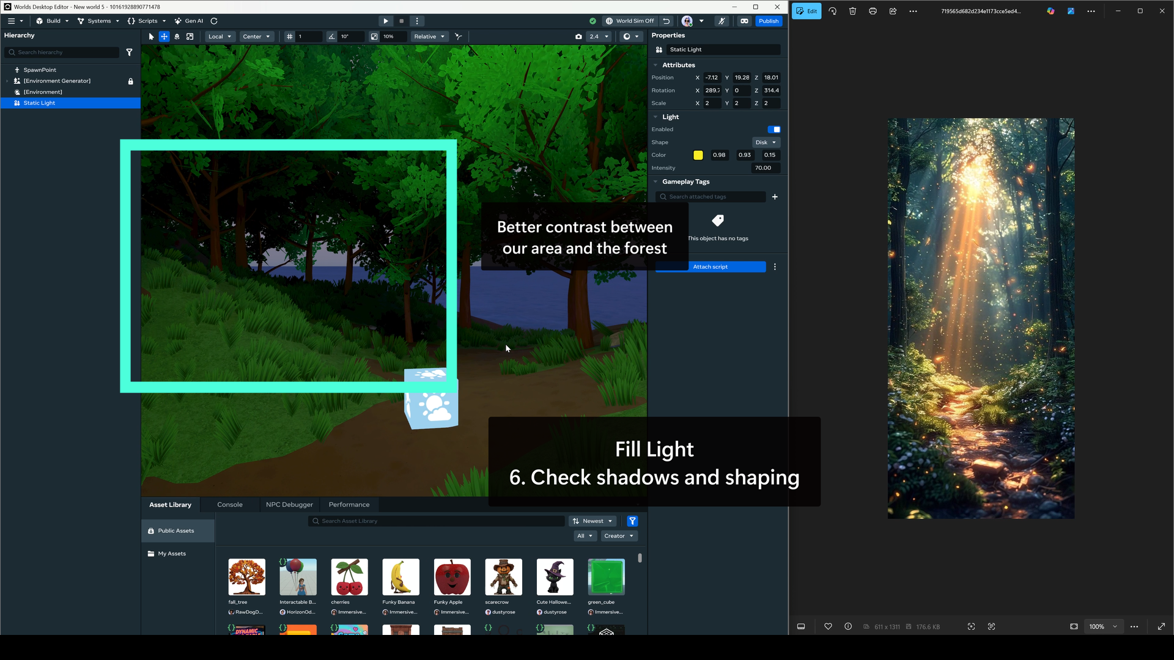The width and height of the screenshot is (1174, 660).
Task: Open the light Shape Disk dropdown
Action: coord(766,142)
